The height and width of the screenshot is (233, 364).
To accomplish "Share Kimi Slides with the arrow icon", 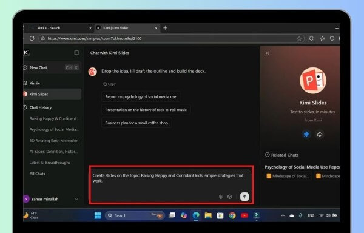I will pos(320,134).
